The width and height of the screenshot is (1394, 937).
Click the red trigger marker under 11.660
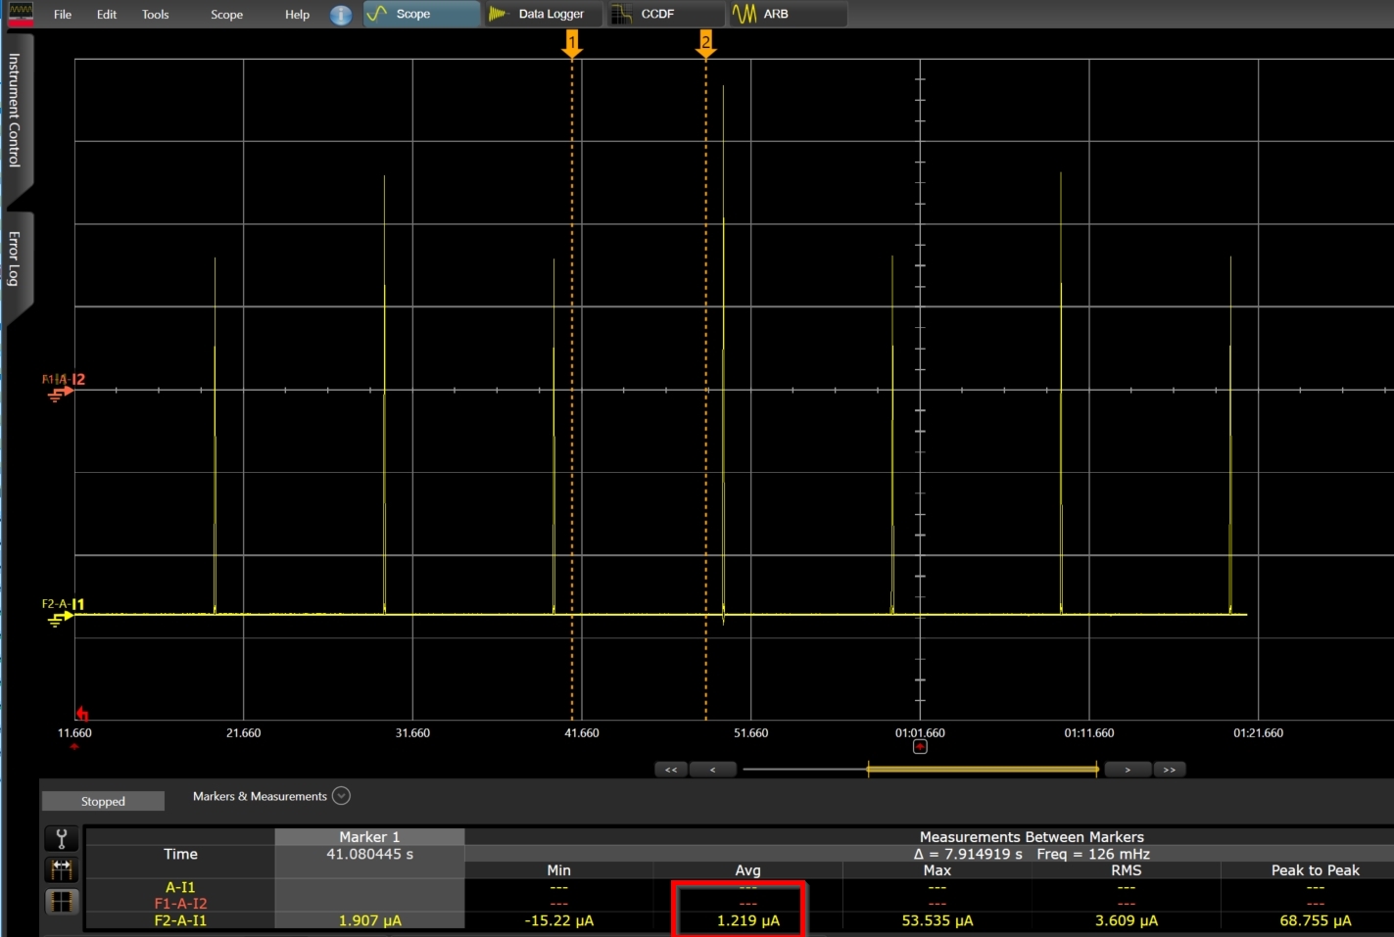tap(74, 747)
